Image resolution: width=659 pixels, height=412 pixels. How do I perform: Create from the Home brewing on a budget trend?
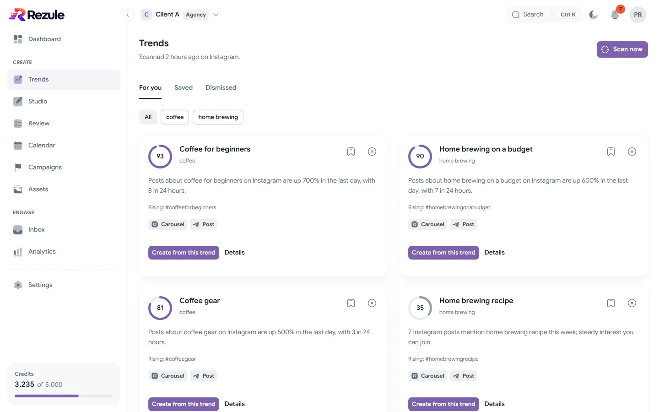[443, 253]
